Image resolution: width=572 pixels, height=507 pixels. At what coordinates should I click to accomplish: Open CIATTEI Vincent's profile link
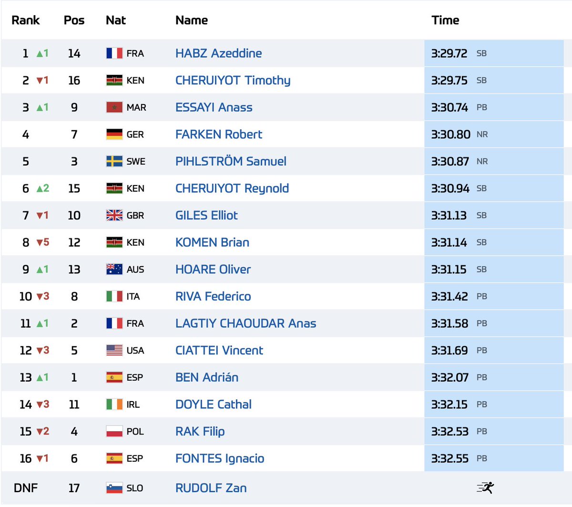click(219, 351)
